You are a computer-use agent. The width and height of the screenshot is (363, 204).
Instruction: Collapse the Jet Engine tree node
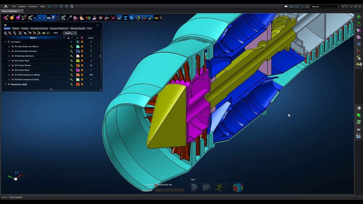(x=5, y=42)
